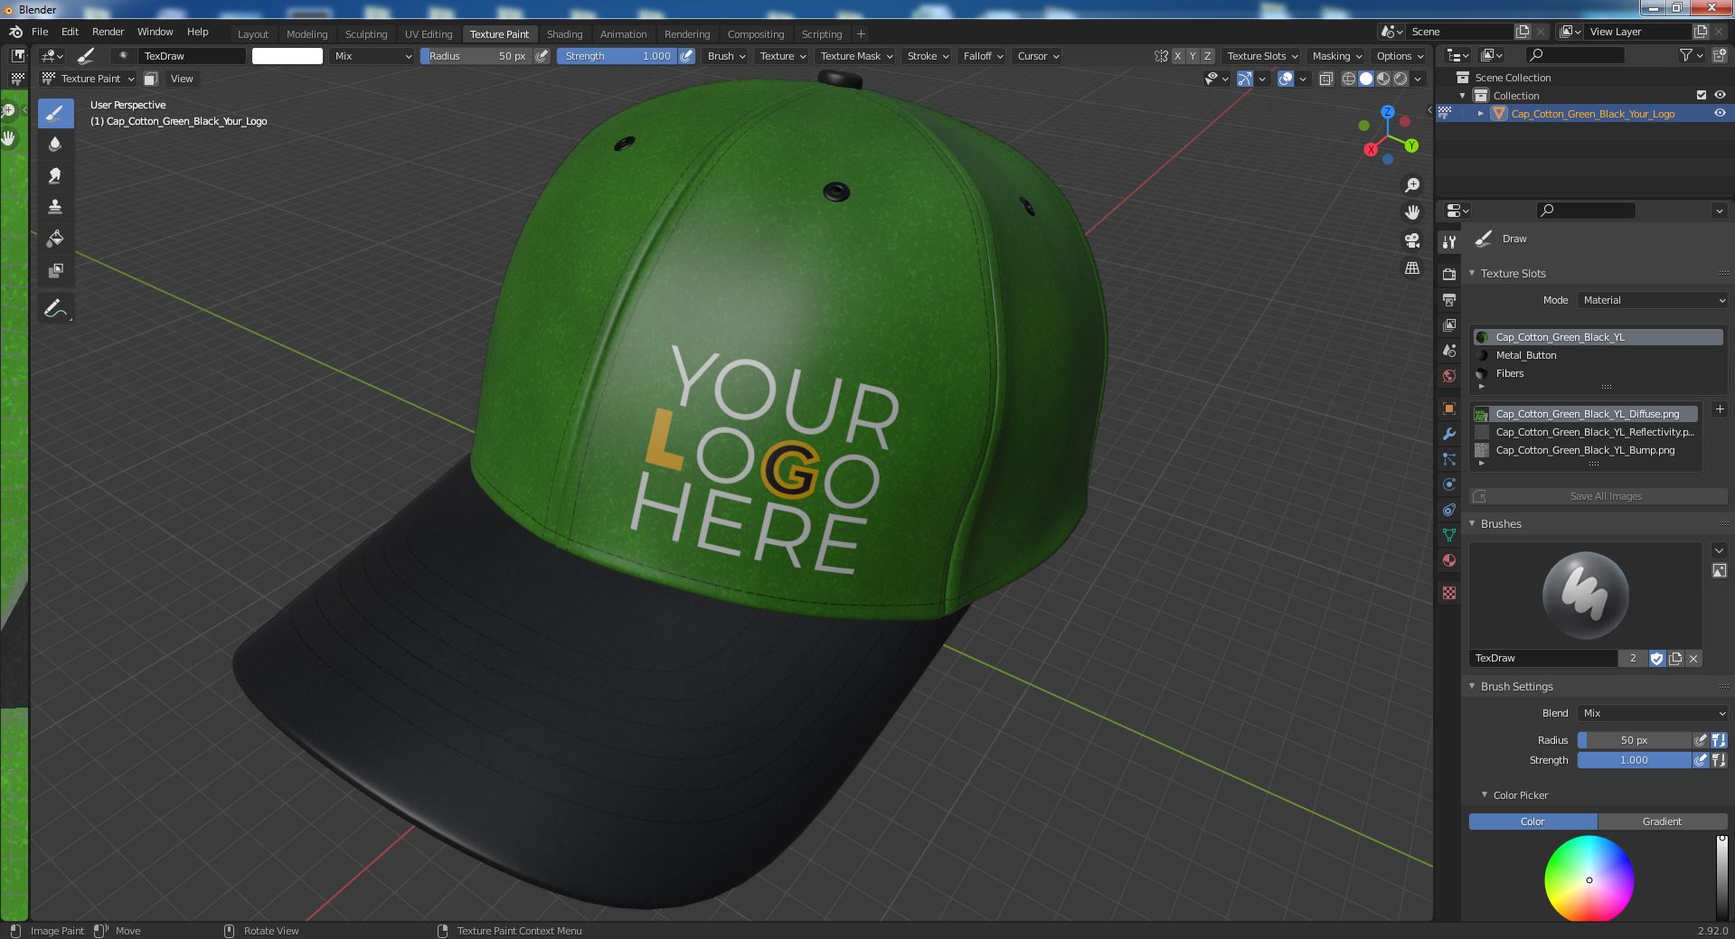The width and height of the screenshot is (1735, 939).
Task: Open the World properties tab
Action: point(1449,375)
